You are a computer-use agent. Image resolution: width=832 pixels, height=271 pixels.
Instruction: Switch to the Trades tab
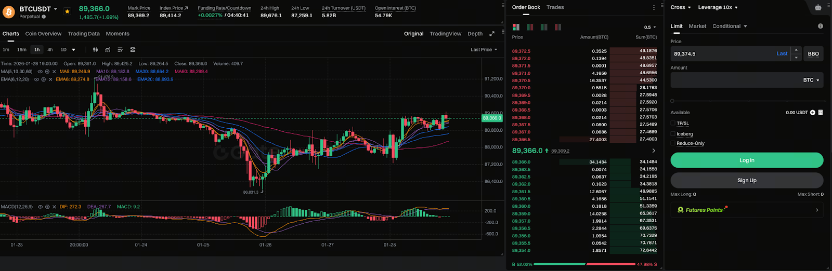[x=555, y=7]
